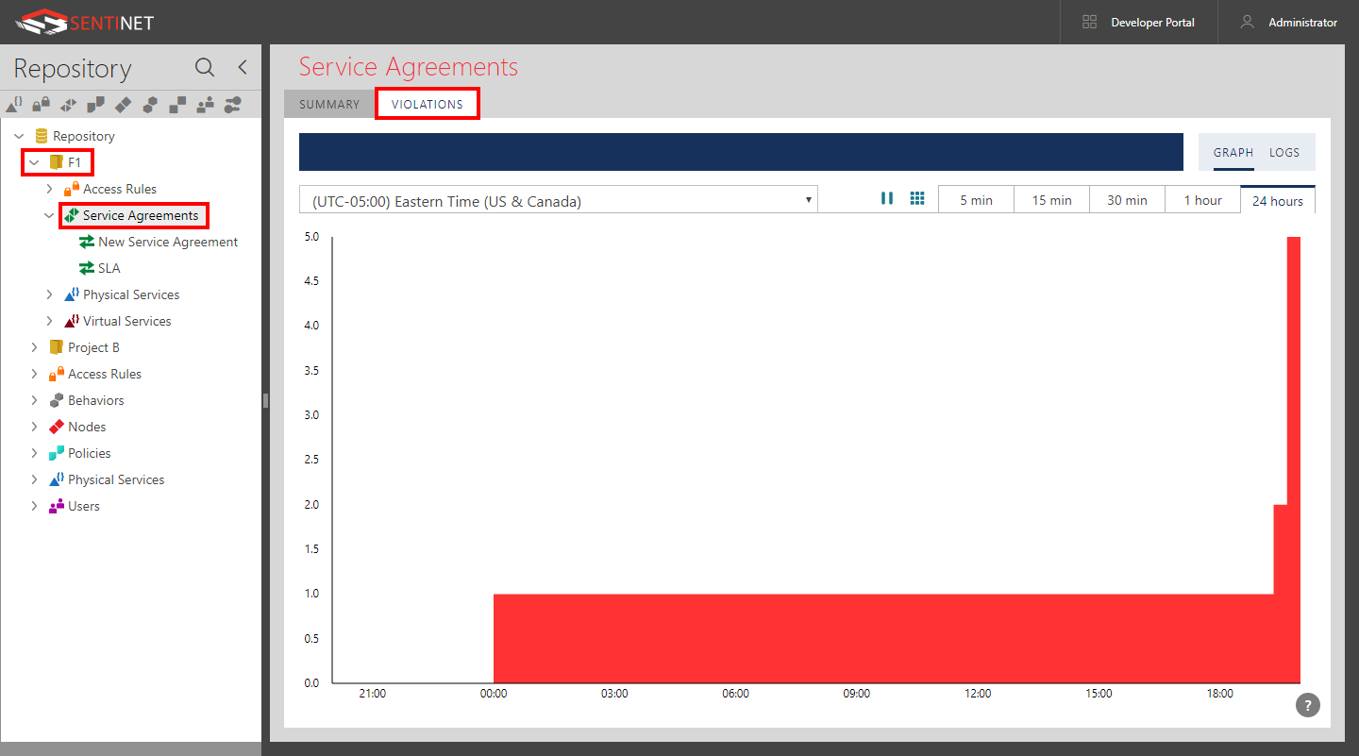Open the time zone dropdown
The height and width of the screenshot is (756, 1359).
[x=559, y=199]
